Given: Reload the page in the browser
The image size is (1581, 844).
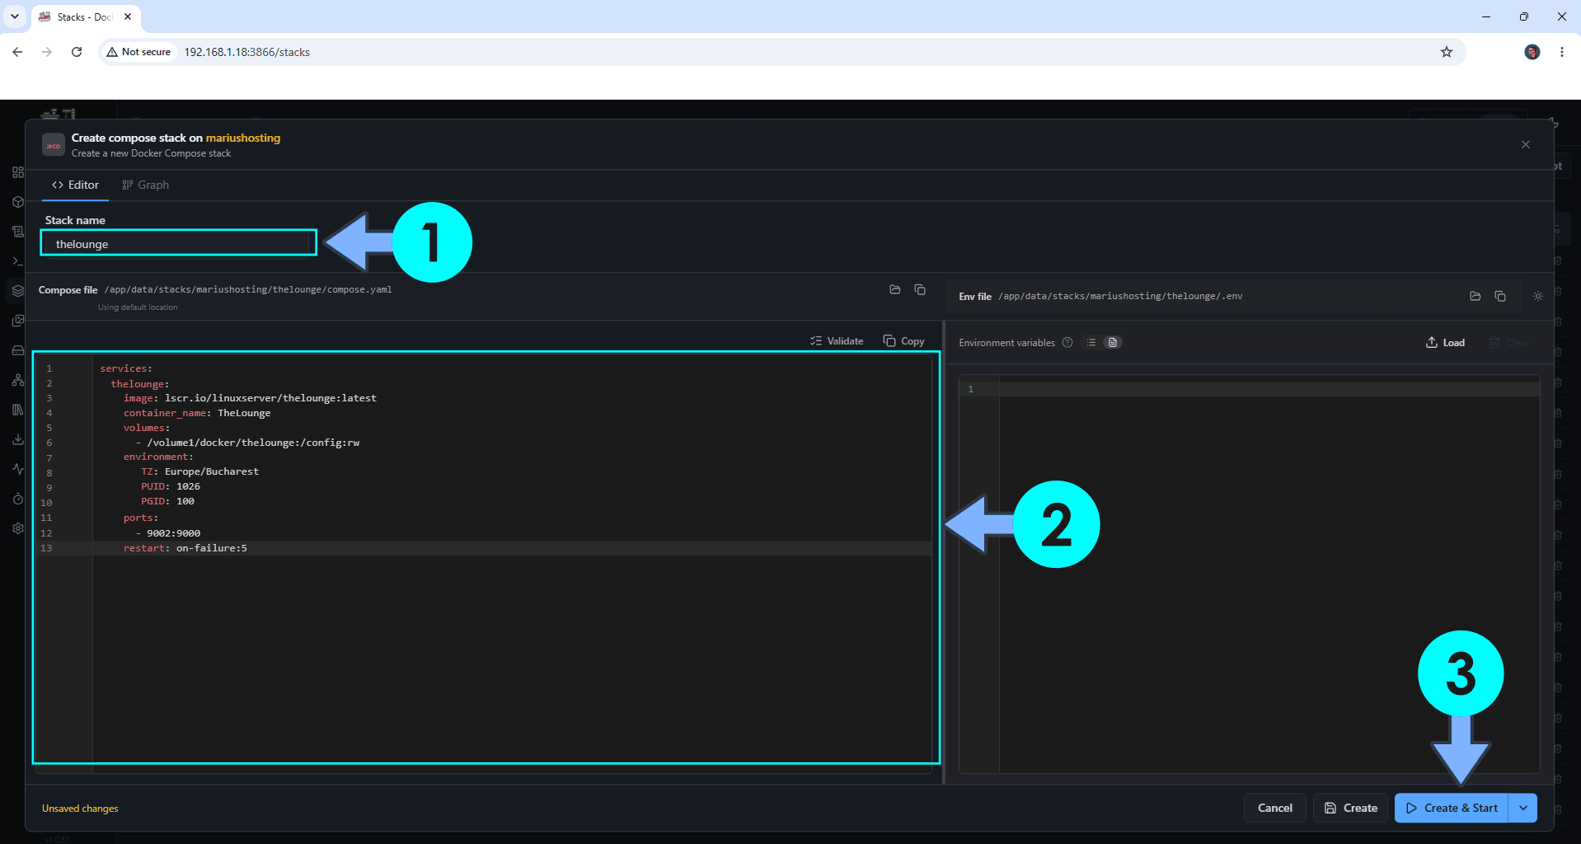Looking at the screenshot, I should coord(77,52).
